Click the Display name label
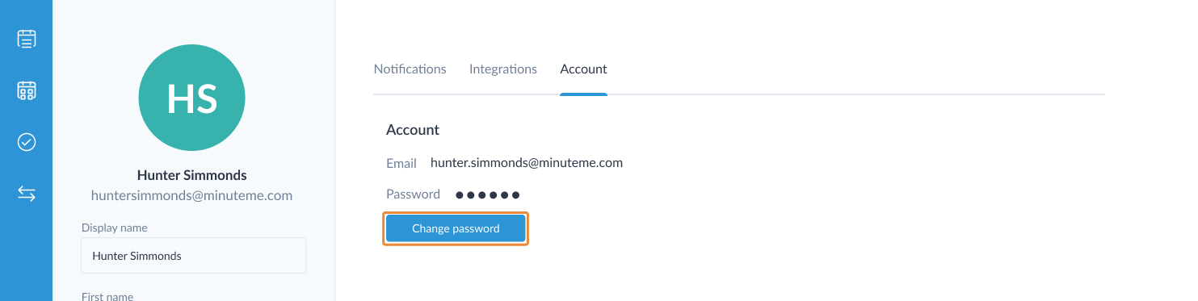Screen dimensions: 1198x301 pos(115,228)
